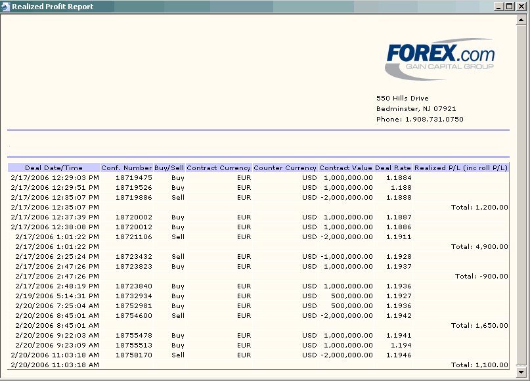
Task: Select the Contract Value column header
Action: coord(345,168)
